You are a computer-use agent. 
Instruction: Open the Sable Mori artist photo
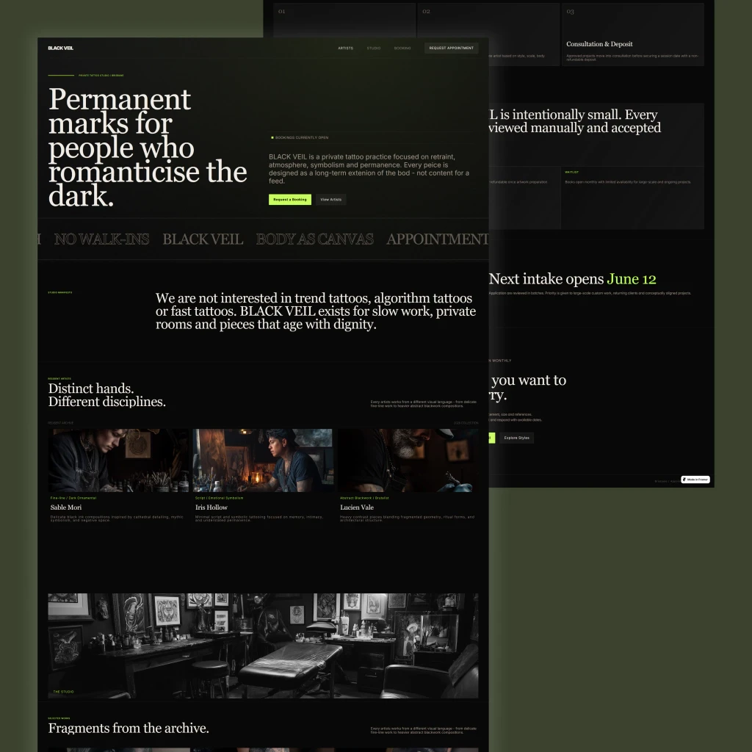click(x=118, y=460)
